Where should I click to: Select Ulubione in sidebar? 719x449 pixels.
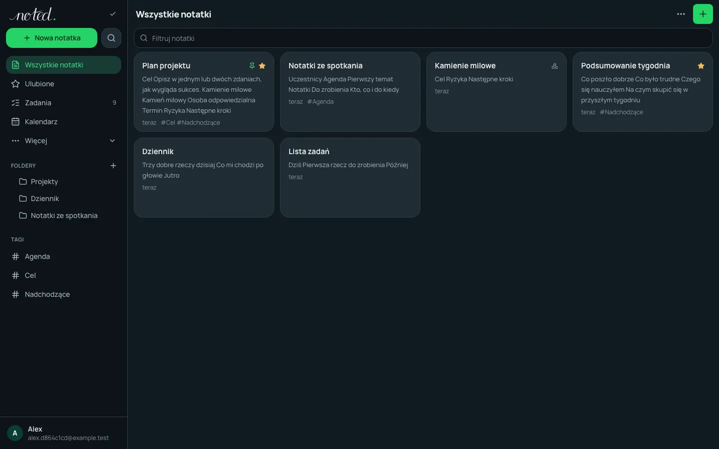63,84
